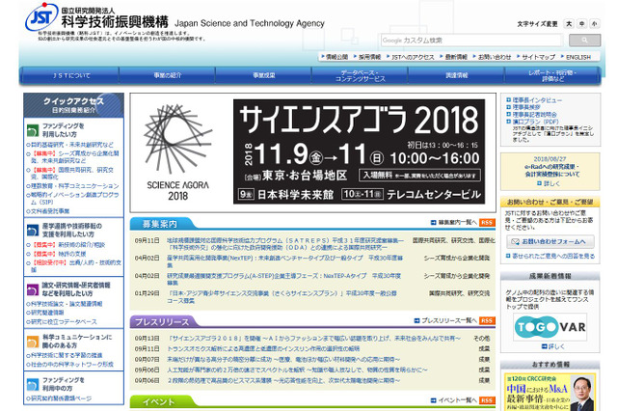Image resolution: width=617 pixels, height=411 pixels.
Task: Open 研究に役立つデータベース sidebar link
Action: (x=64, y=321)
